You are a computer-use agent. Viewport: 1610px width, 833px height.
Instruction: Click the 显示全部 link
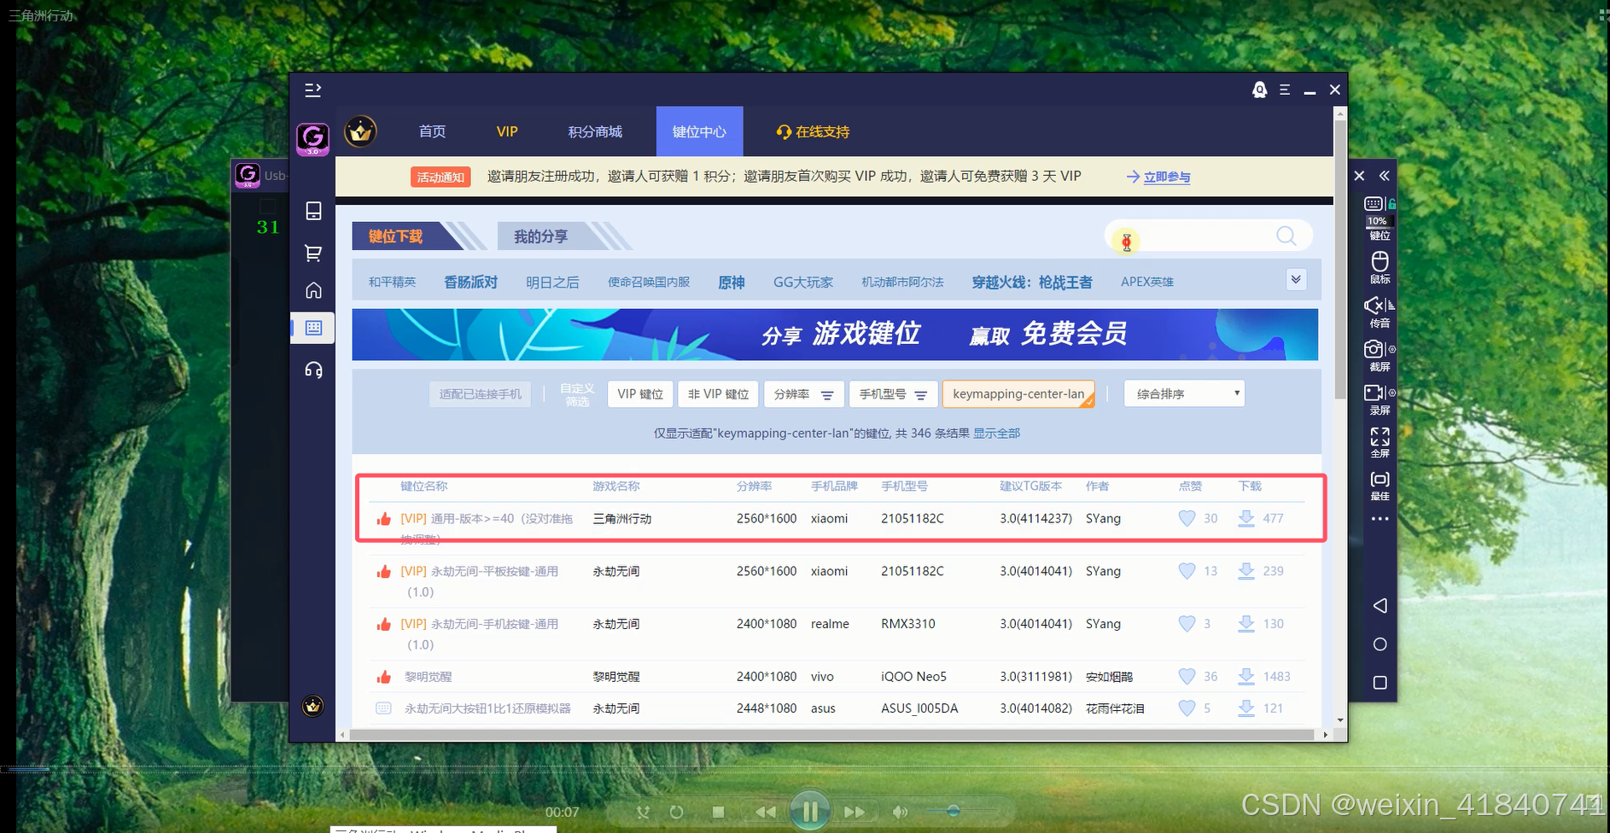click(x=996, y=434)
